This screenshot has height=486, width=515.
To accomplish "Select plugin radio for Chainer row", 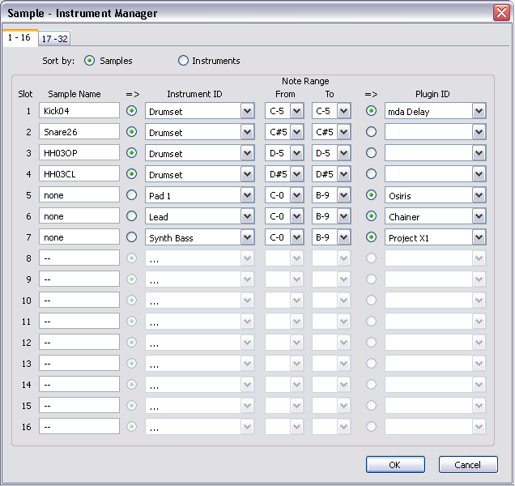I will pos(372,216).
